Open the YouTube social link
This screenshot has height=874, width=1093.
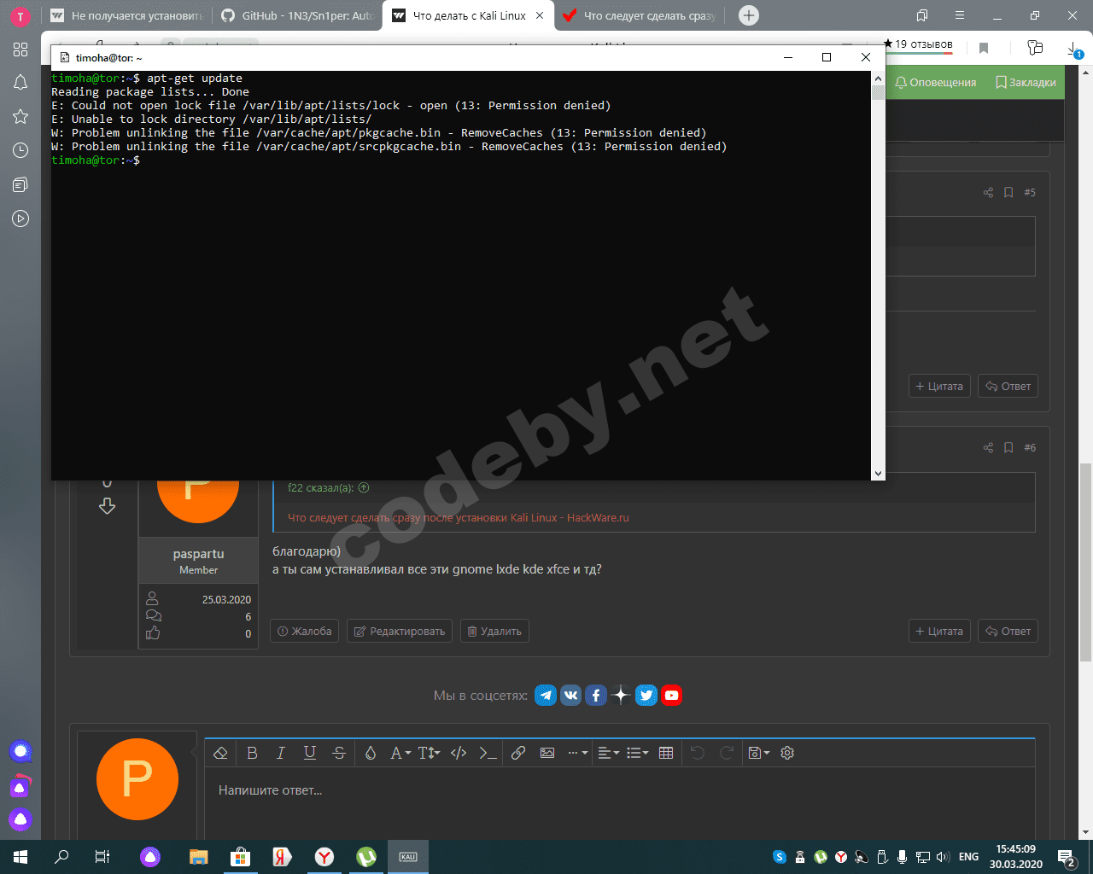672,696
